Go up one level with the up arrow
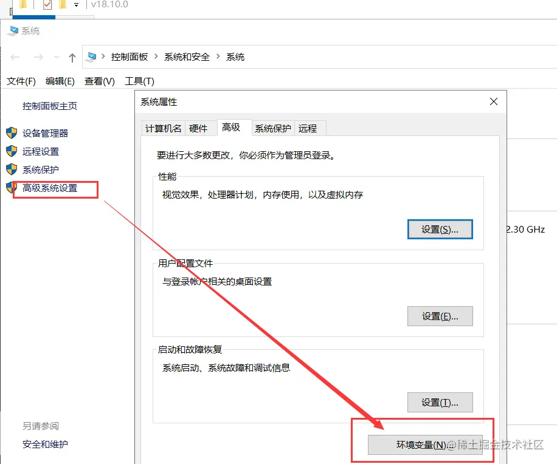The image size is (557, 464). click(x=72, y=58)
